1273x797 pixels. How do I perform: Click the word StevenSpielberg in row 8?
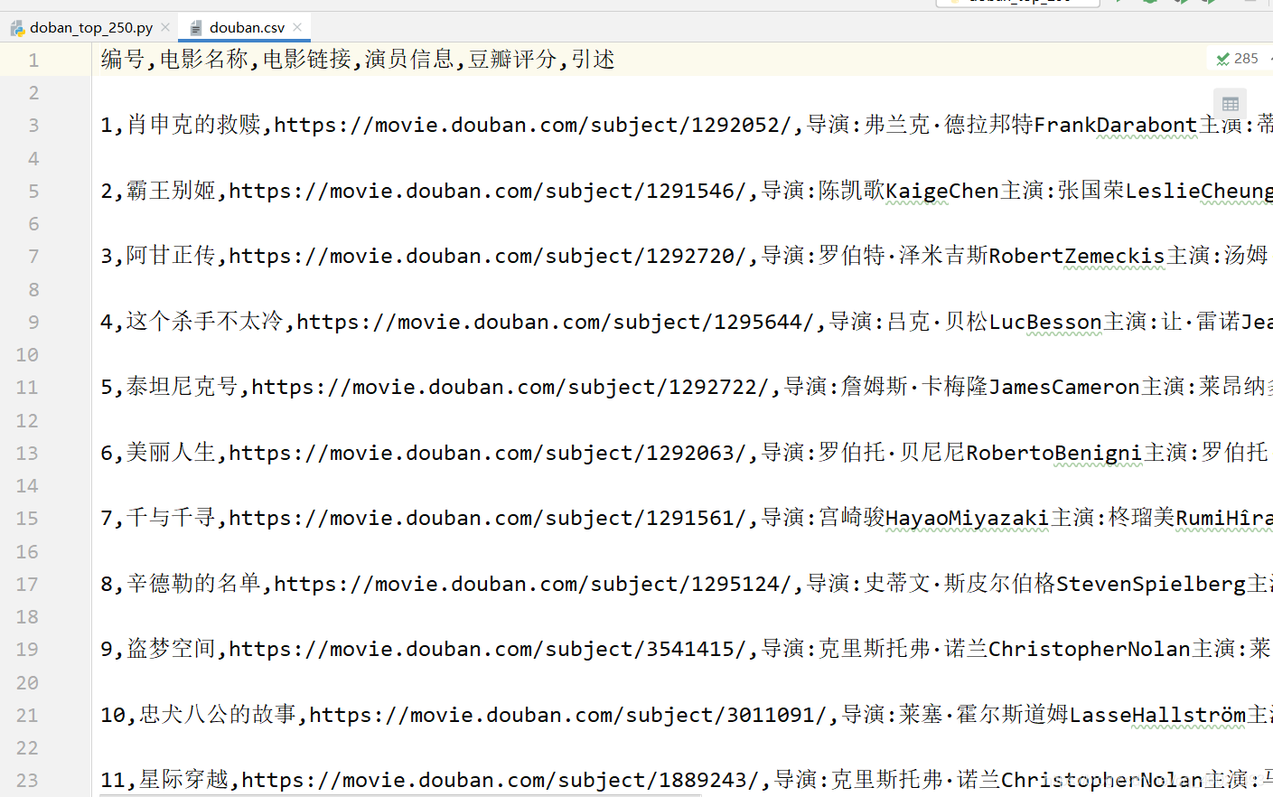pyautogui.click(x=1151, y=584)
